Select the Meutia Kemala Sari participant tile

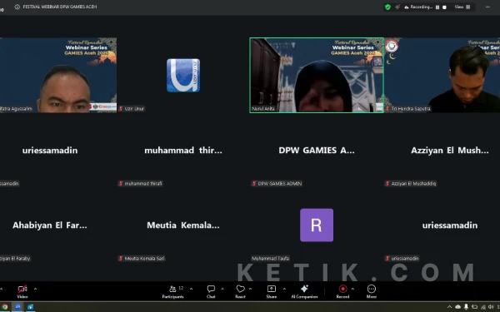183,225
